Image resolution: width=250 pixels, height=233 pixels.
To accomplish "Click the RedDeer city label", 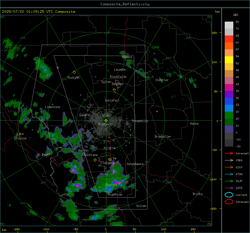I will pyautogui.click(x=118, y=84).
